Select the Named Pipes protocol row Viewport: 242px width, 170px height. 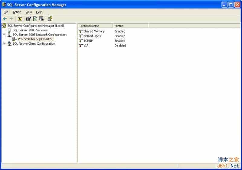[92, 36]
